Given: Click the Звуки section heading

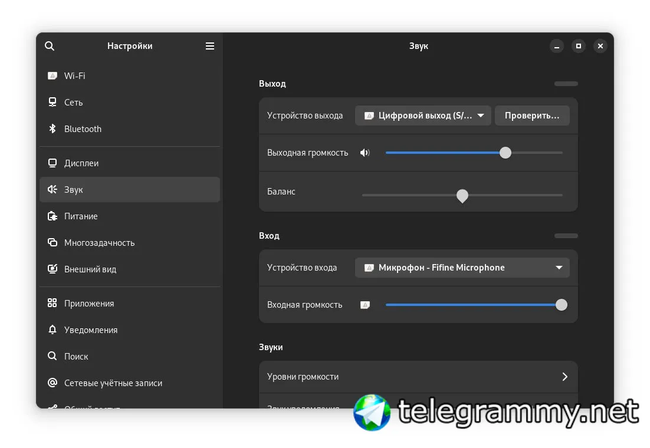Looking at the screenshot, I should [x=271, y=347].
